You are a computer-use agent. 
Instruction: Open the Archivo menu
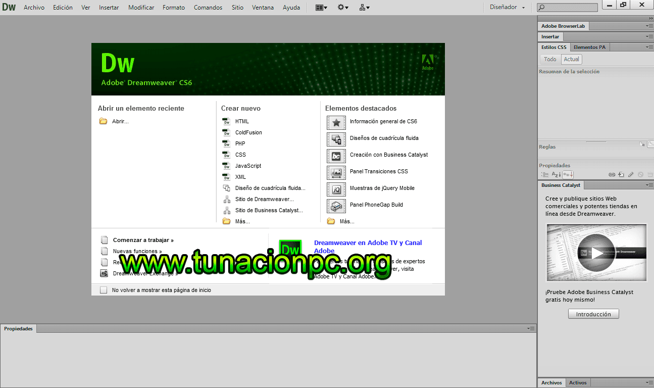tap(34, 7)
